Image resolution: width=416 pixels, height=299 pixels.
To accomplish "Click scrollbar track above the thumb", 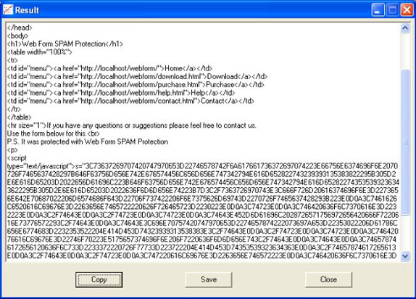I will 405,51.
